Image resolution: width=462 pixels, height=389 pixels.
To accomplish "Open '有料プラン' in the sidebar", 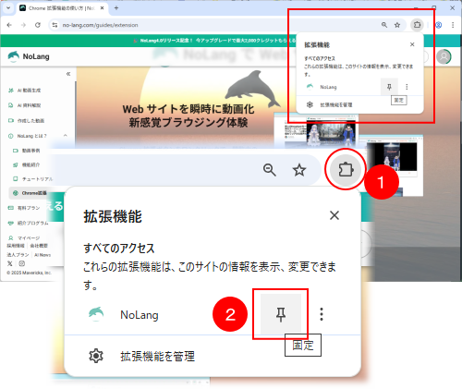I will coord(24,208).
